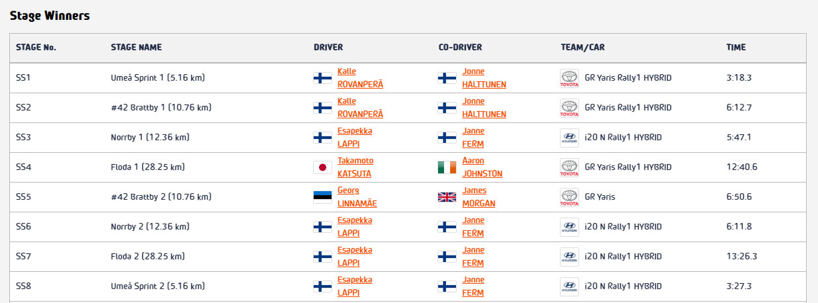Click Finland flag beside Janne Ferm in SS7

447,257
